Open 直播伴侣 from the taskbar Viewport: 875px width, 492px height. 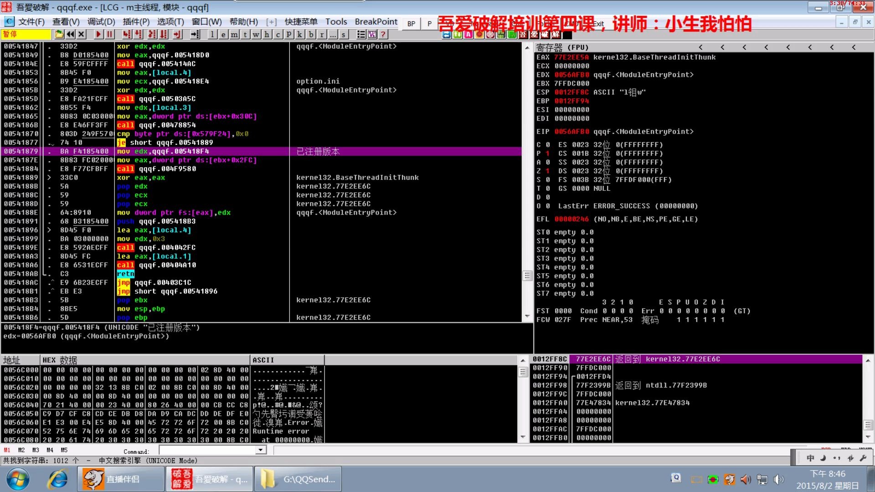tap(121, 479)
